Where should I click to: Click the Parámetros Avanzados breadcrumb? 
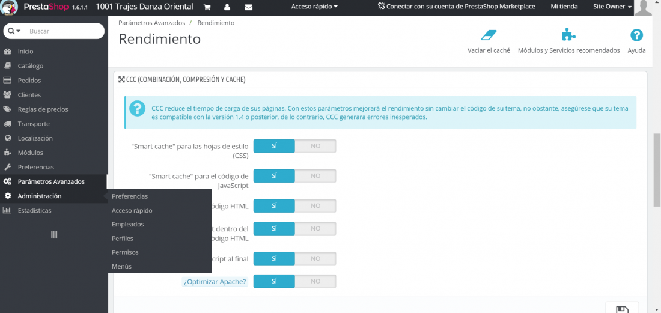point(152,23)
